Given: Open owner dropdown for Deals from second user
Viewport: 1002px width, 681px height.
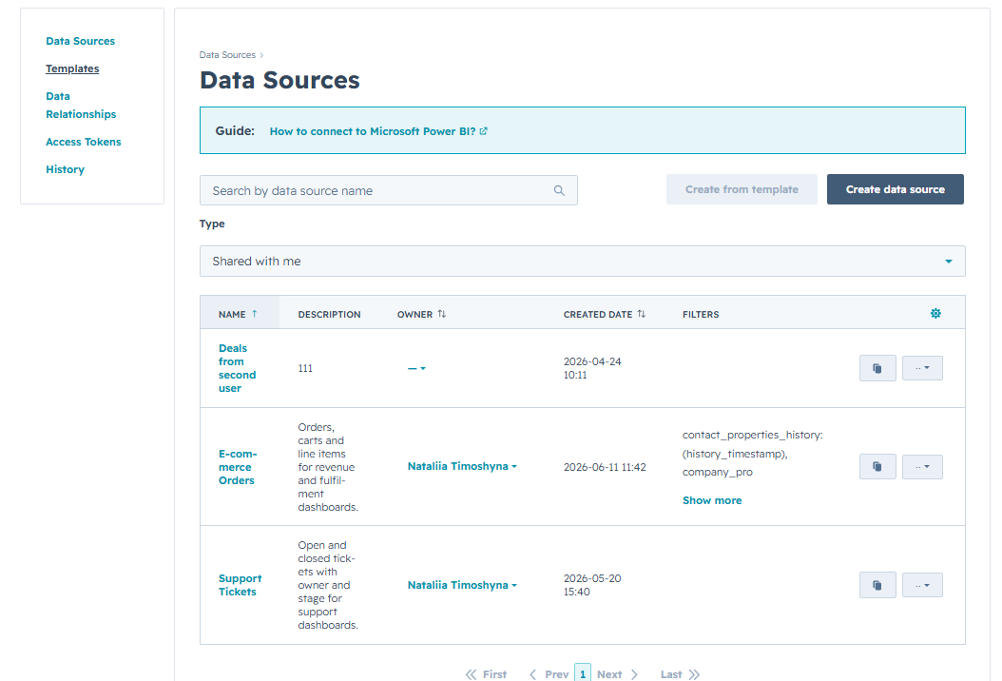Looking at the screenshot, I should [x=416, y=368].
